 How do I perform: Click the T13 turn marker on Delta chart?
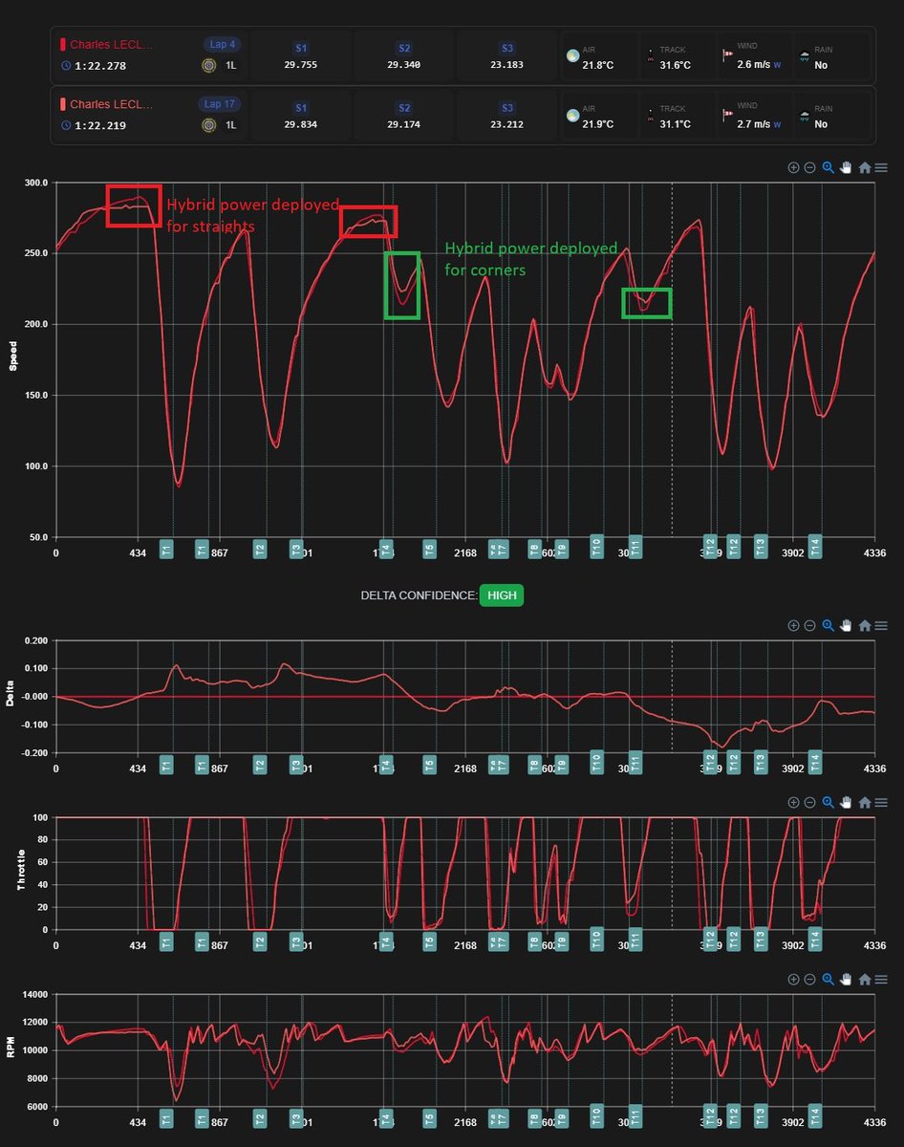[761, 763]
